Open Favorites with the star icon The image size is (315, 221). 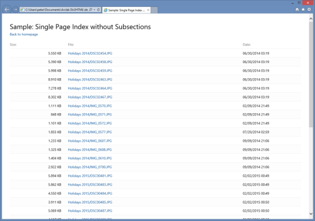[x=303, y=9]
